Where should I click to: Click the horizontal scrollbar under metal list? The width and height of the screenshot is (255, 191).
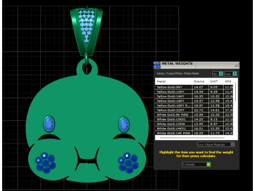point(192,137)
